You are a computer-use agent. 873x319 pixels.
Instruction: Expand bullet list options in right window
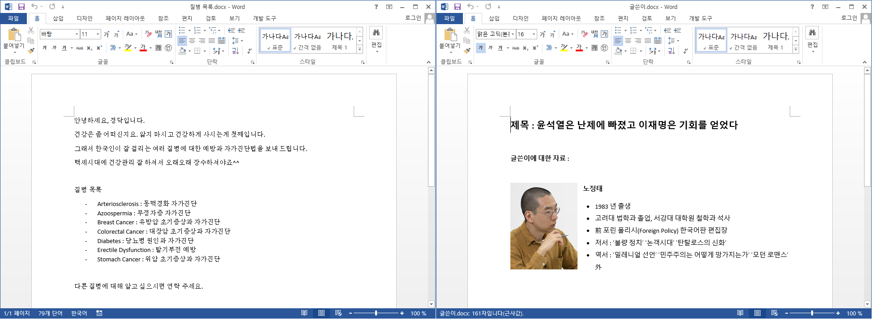[x=625, y=30]
